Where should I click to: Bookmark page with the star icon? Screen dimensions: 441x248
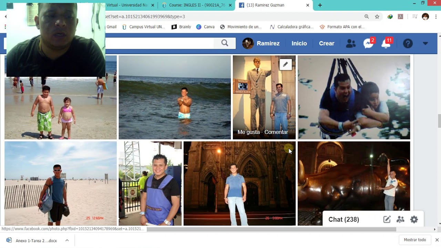(377, 17)
